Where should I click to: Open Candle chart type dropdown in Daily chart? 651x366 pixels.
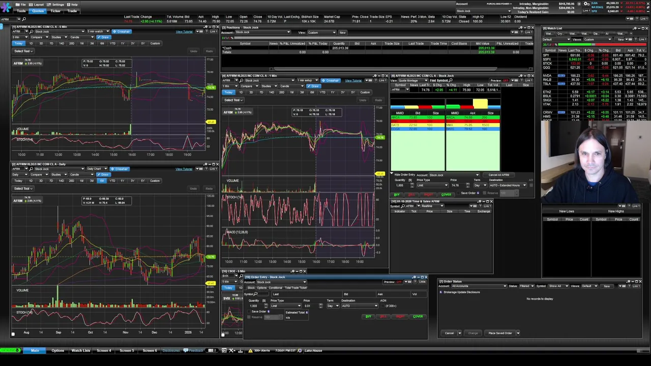[x=82, y=175]
